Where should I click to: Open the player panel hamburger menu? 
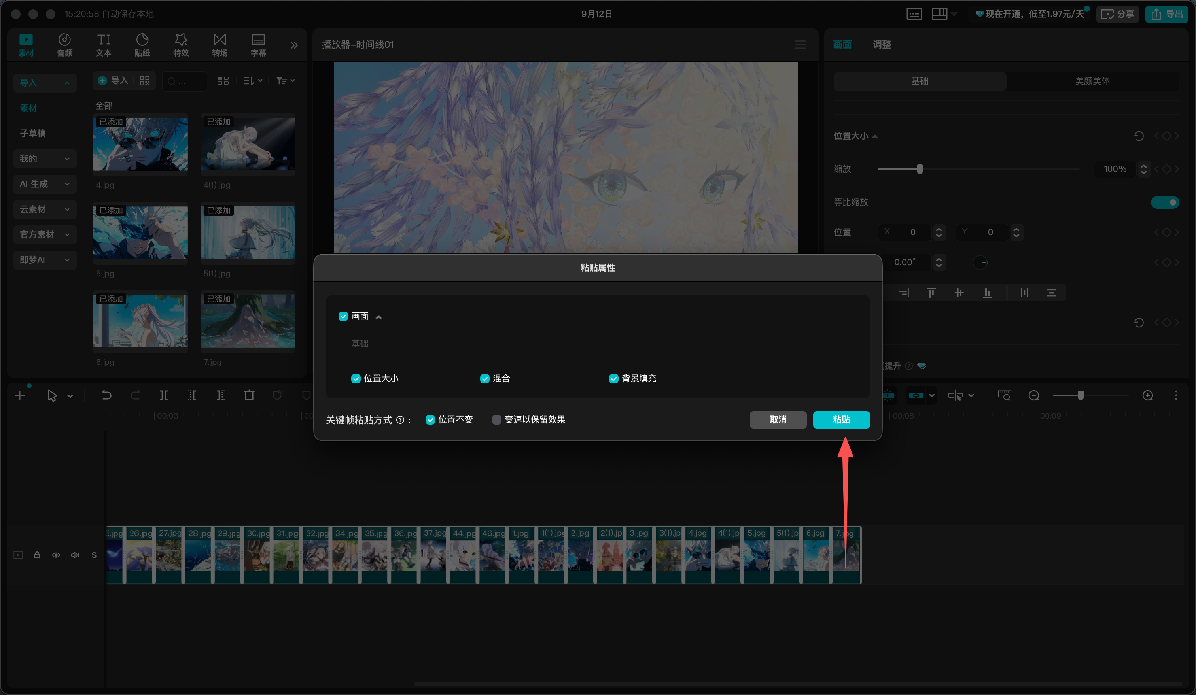pyautogui.click(x=800, y=45)
